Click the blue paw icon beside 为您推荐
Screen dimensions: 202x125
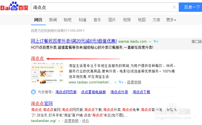tap(33, 92)
